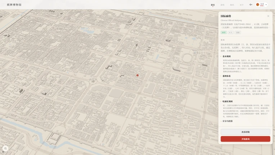275x155 pixels.
Task: Open the 游戏 navigation tab
Action: pos(222,5)
